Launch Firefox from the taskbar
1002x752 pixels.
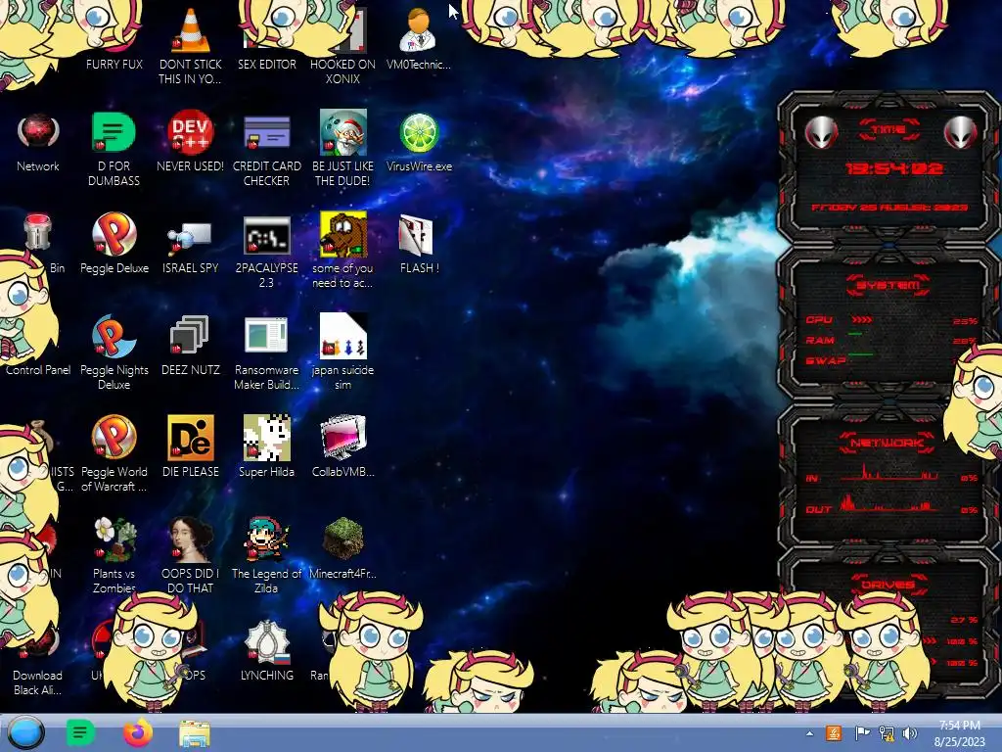point(138,732)
